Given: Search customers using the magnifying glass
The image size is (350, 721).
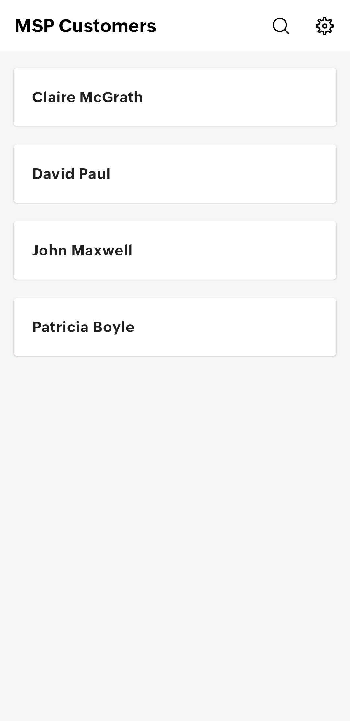Looking at the screenshot, I should tap(281, 26).
